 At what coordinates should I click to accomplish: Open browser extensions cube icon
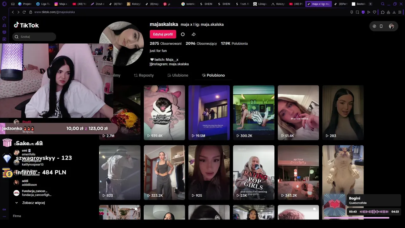pyautogui.click(x=383, y=12)
